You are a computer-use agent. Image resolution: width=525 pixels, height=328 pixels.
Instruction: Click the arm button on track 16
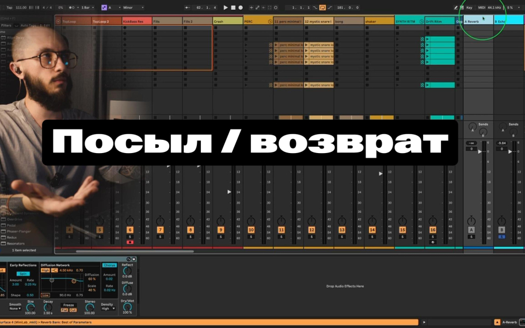(433, 242)
